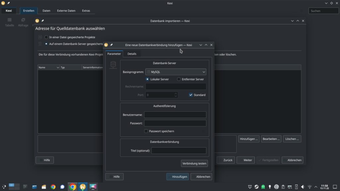Switch to the active Chrome window task
Image resolution: width=340 pixels, height=191 pixels.
[x=73, y=187]
